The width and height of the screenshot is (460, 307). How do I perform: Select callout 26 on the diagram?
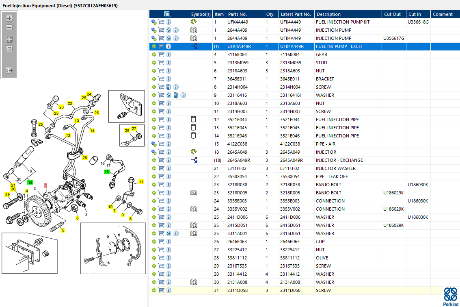pyautogui.click(x=84, y=157)
